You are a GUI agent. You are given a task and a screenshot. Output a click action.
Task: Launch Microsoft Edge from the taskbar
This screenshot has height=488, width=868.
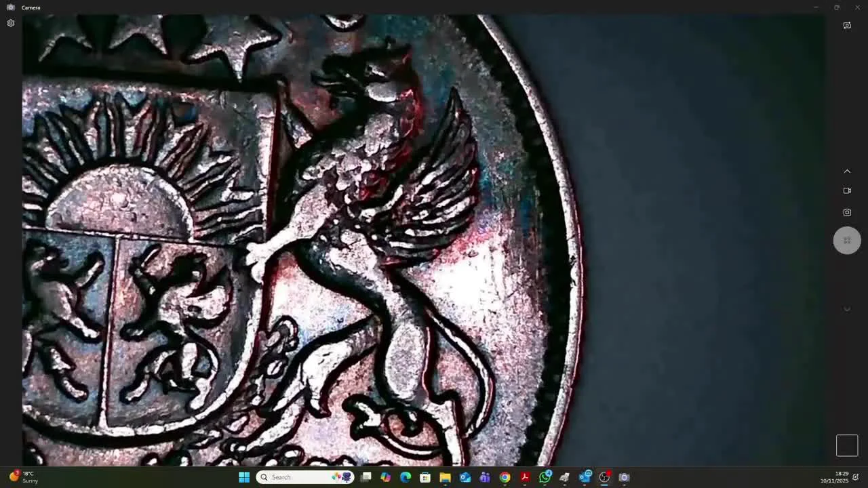click(x=406, y=477)
